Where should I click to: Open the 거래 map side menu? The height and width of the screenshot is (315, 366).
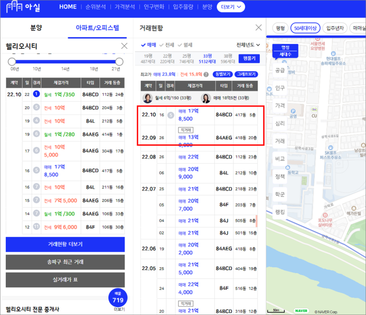[280, 141]
